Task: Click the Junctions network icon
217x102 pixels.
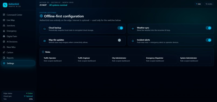Action: coord(4,26)
